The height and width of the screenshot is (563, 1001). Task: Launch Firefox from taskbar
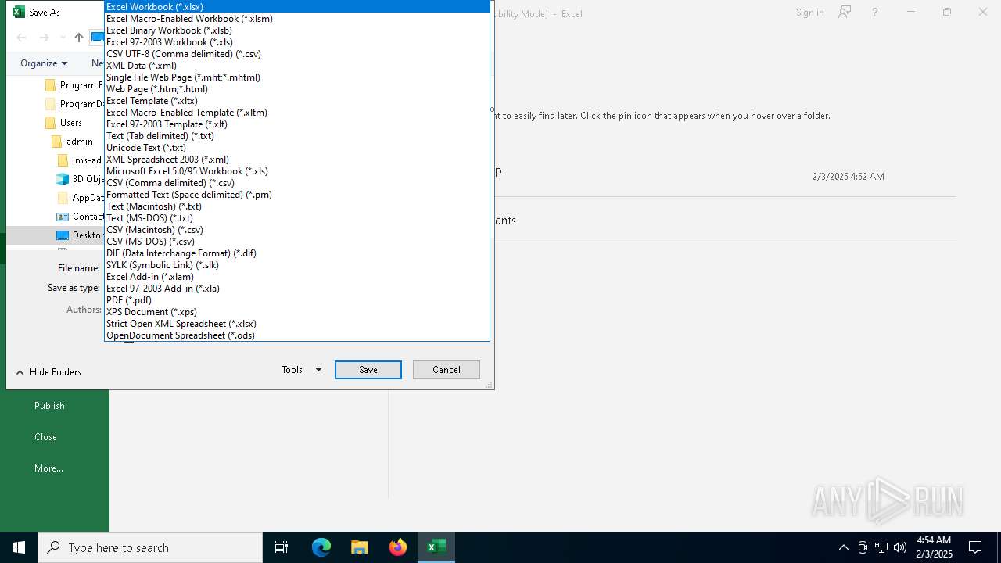[x=398, y=547]
